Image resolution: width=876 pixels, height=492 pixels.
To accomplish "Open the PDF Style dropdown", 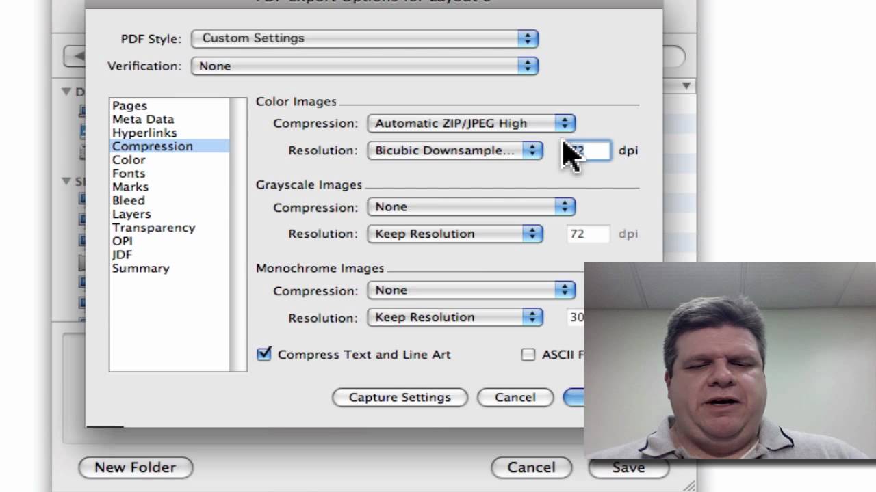I will click(x=365, y=38).
